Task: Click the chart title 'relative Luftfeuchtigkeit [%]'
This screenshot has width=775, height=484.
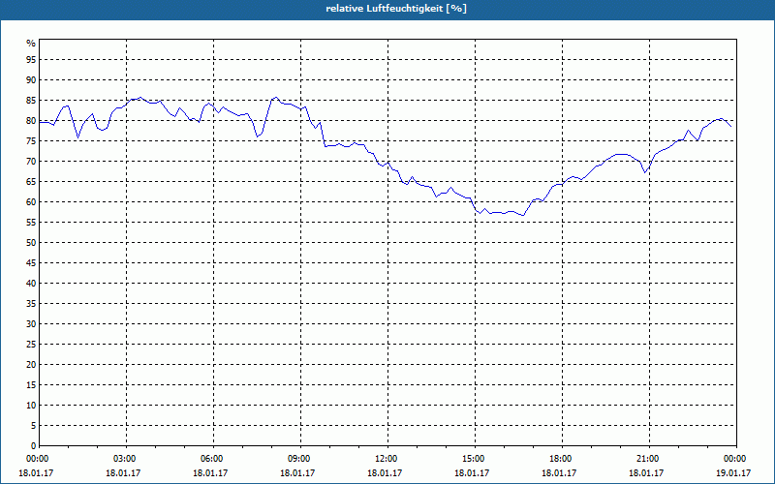Action: click(396, 9)
